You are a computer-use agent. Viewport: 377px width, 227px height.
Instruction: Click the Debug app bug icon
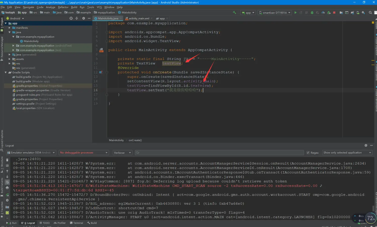[x=312, y=13]
